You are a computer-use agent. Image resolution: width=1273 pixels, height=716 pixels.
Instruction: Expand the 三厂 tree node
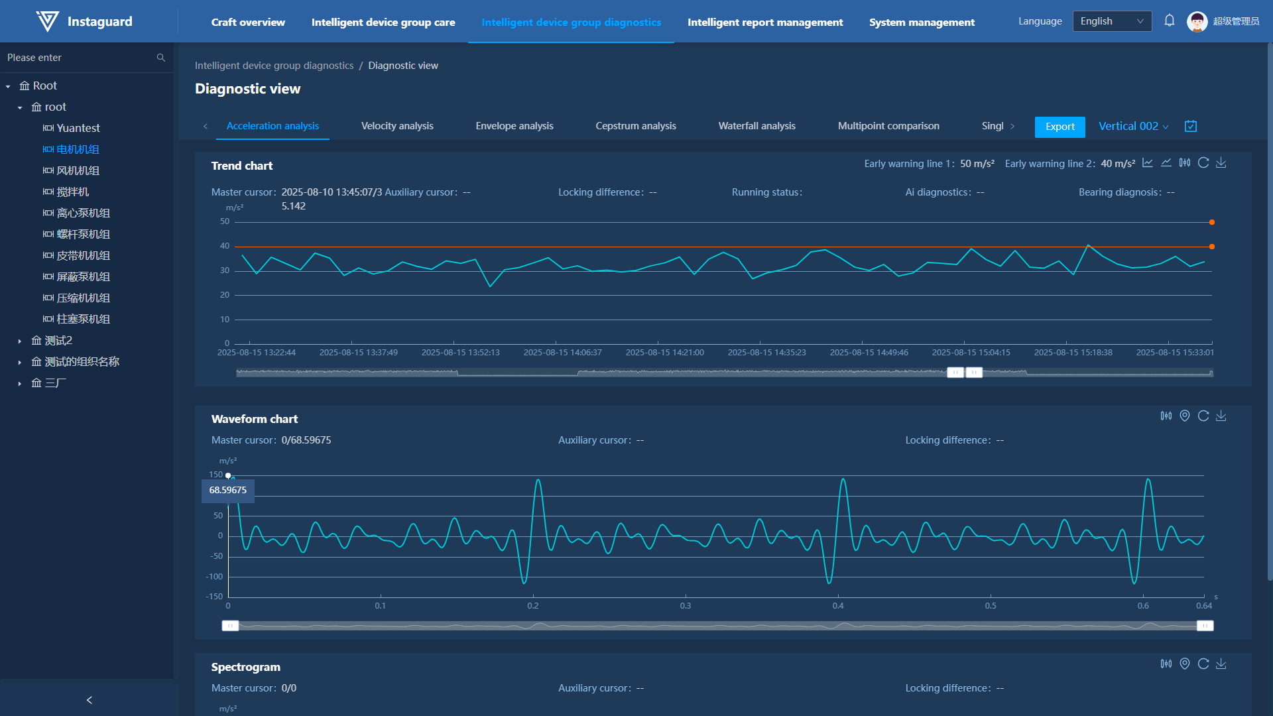(20, 383)
